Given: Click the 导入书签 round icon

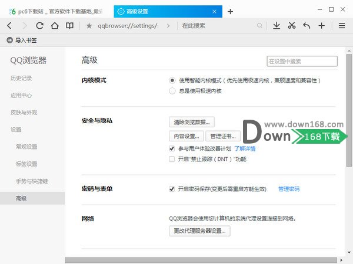Looking at the screenshot, I should pyautogui.click(x=9, y=40).
